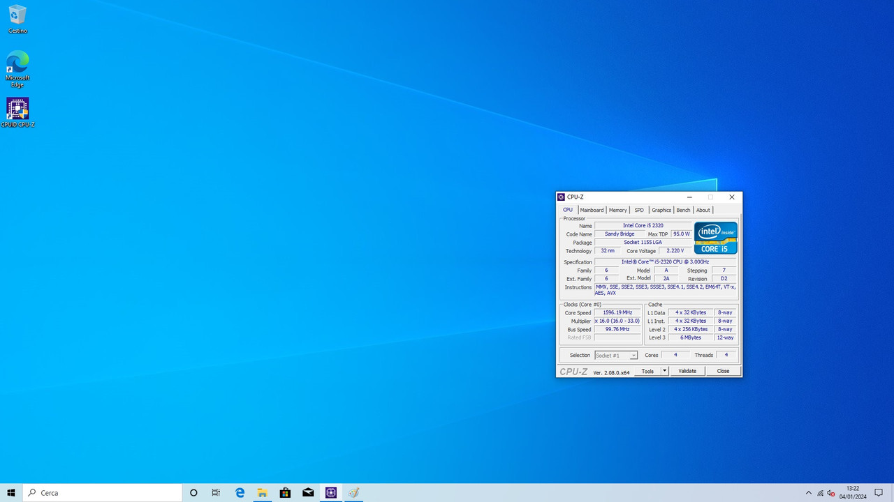This screenshot has width=894, height=502.
Task: Click the L1 Data 4 x 32 KBytes value
Action: 690,312
